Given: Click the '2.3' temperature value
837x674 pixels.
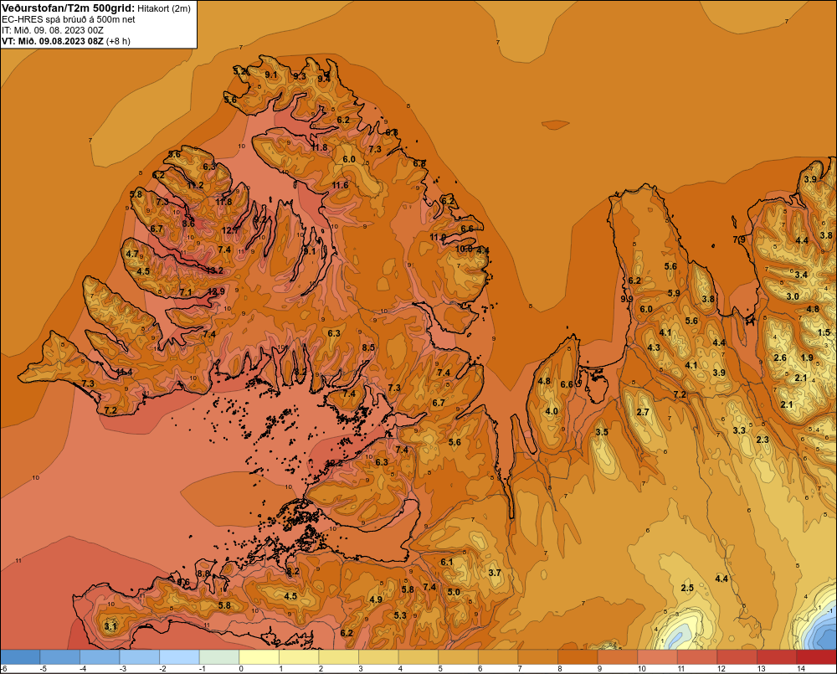Looking at the screenshot, I should coord(763,440).
